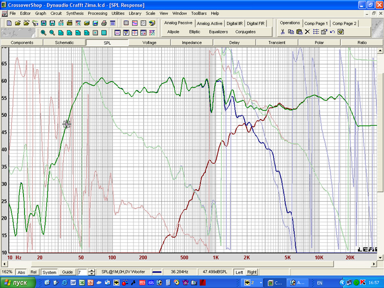Click the first Open folder icon
Viewport: 384px width, 288px height.
[x=18, y=23]
